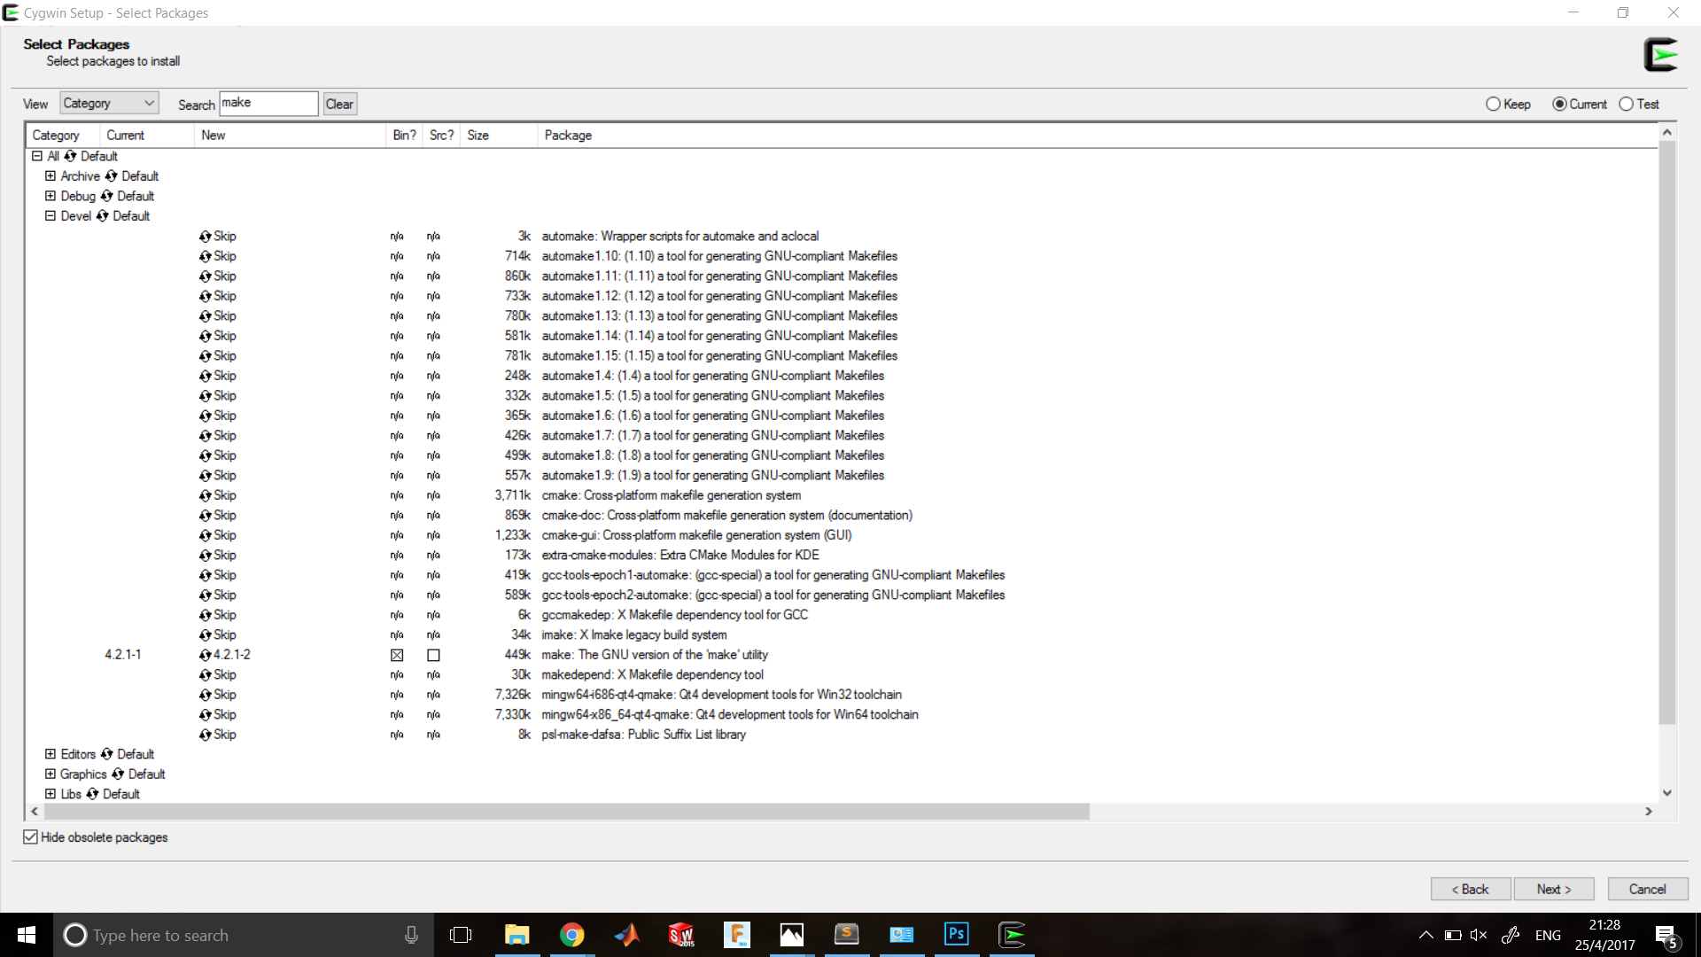Image resolution: width=1701 pixels, height=957 pixels.
Task: Toggle the Bin checkbox for make package
Action: click(397, 656)
